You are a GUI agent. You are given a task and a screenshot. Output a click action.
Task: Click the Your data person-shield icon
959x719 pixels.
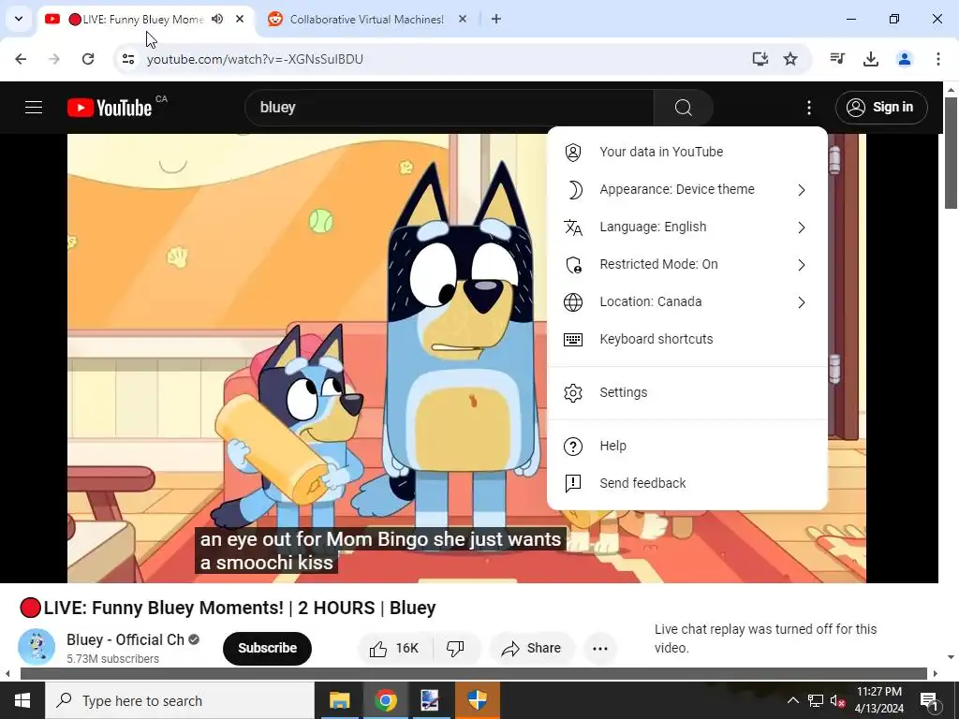click(573, 153)
